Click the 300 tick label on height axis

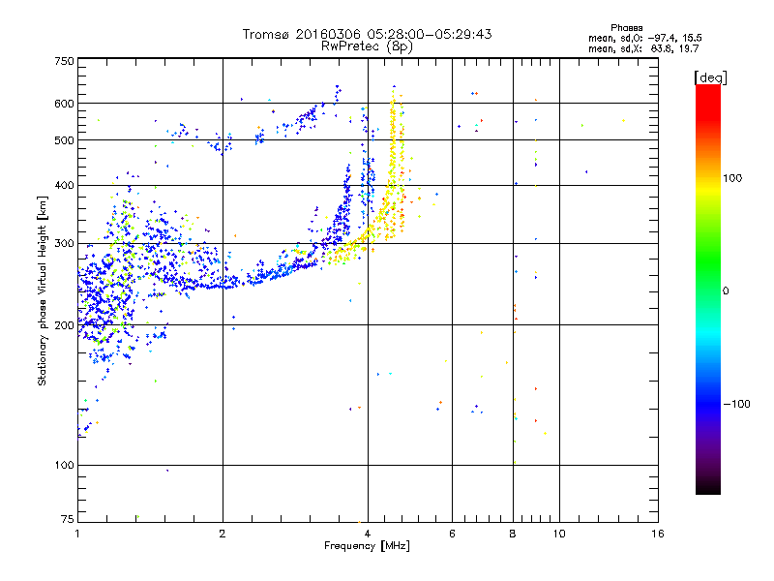tap(64, 243)
